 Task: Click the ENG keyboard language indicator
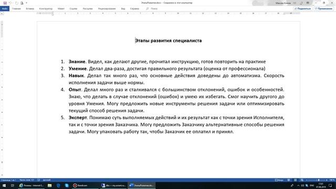coord(312,185)
